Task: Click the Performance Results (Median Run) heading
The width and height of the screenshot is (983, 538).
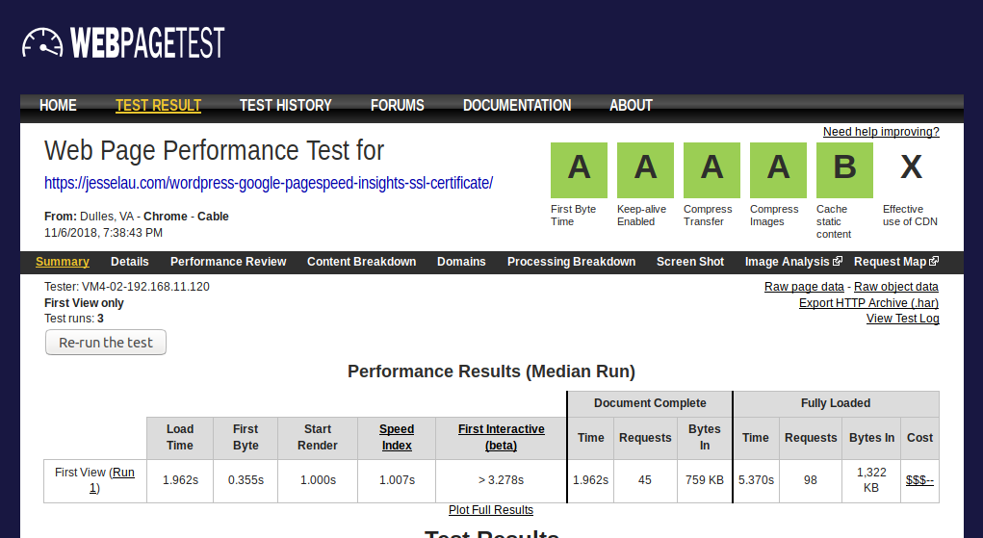Action: [x=491, y=371]
